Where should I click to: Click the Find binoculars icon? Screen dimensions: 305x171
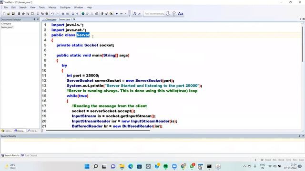102,14
